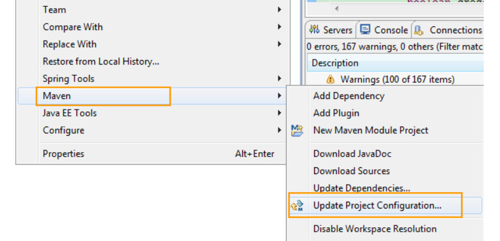Click the Console monitor icon
Viewport: 500px width, 241px height.
(365, 29)
